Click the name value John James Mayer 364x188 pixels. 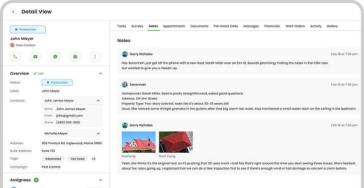point(71,109)
